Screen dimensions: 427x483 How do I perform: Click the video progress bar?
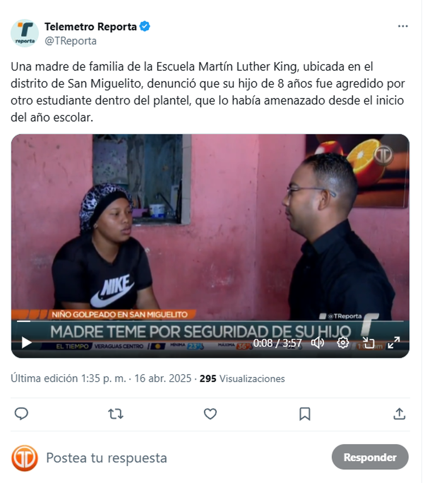coord(210,321)
